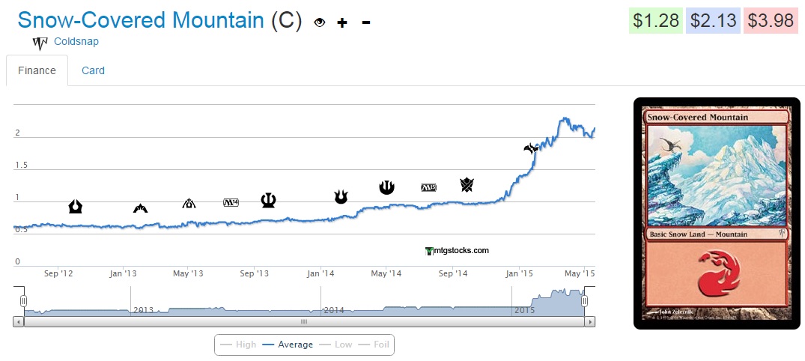Click the Coldsnap set symbol icon
Screen dimensions: 805x361
click(x=40, y=43)
